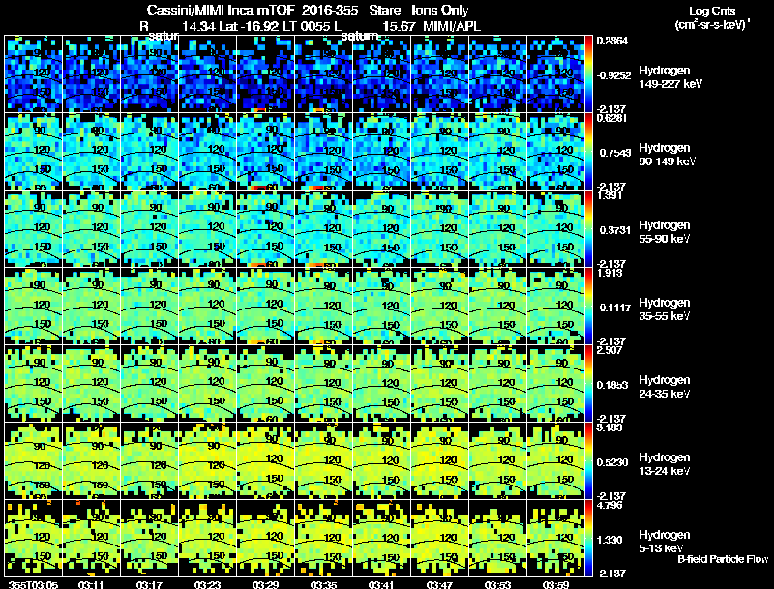
Task: Click the color bar of the 13-24 keV row
Action: pyautogui.click(x=588, y=461)
